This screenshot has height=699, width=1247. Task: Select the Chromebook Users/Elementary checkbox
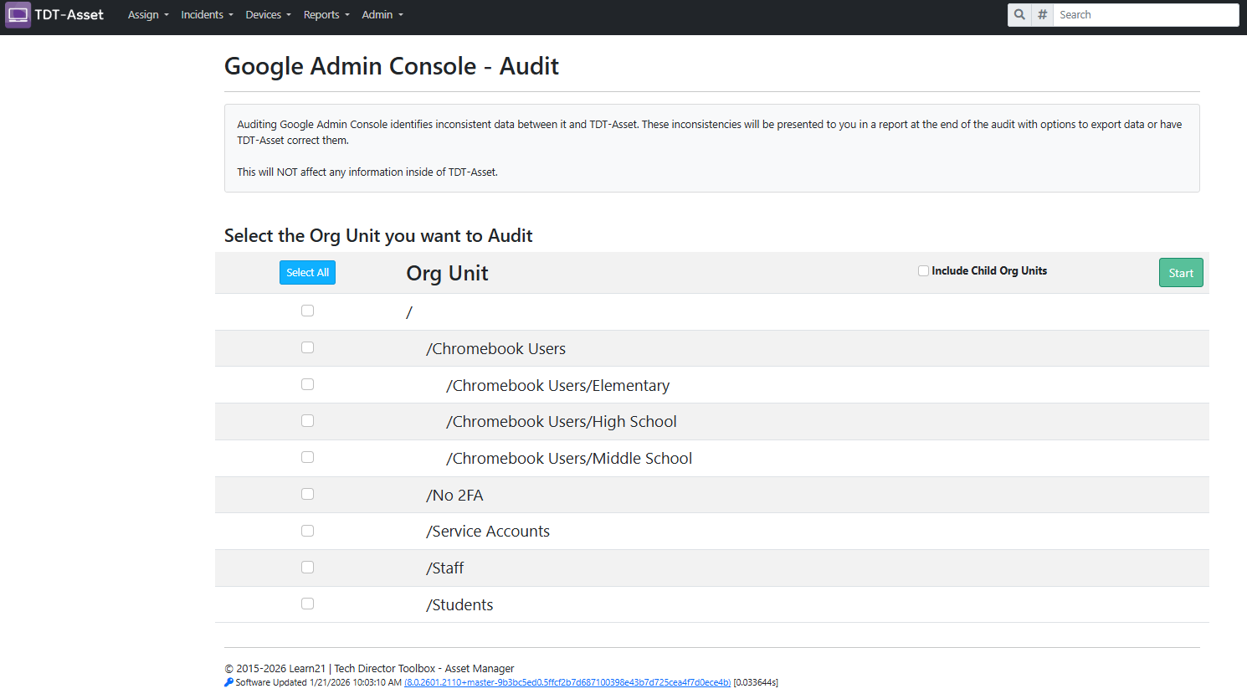pyautogui.click(x=307, y=384)
